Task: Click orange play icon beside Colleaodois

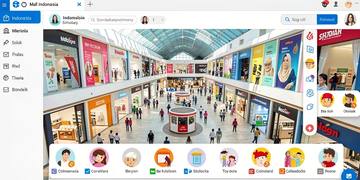Action: pyautogui.click(x=282, y=171)
